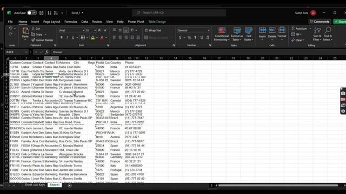Click Middle Align icon

120,30
